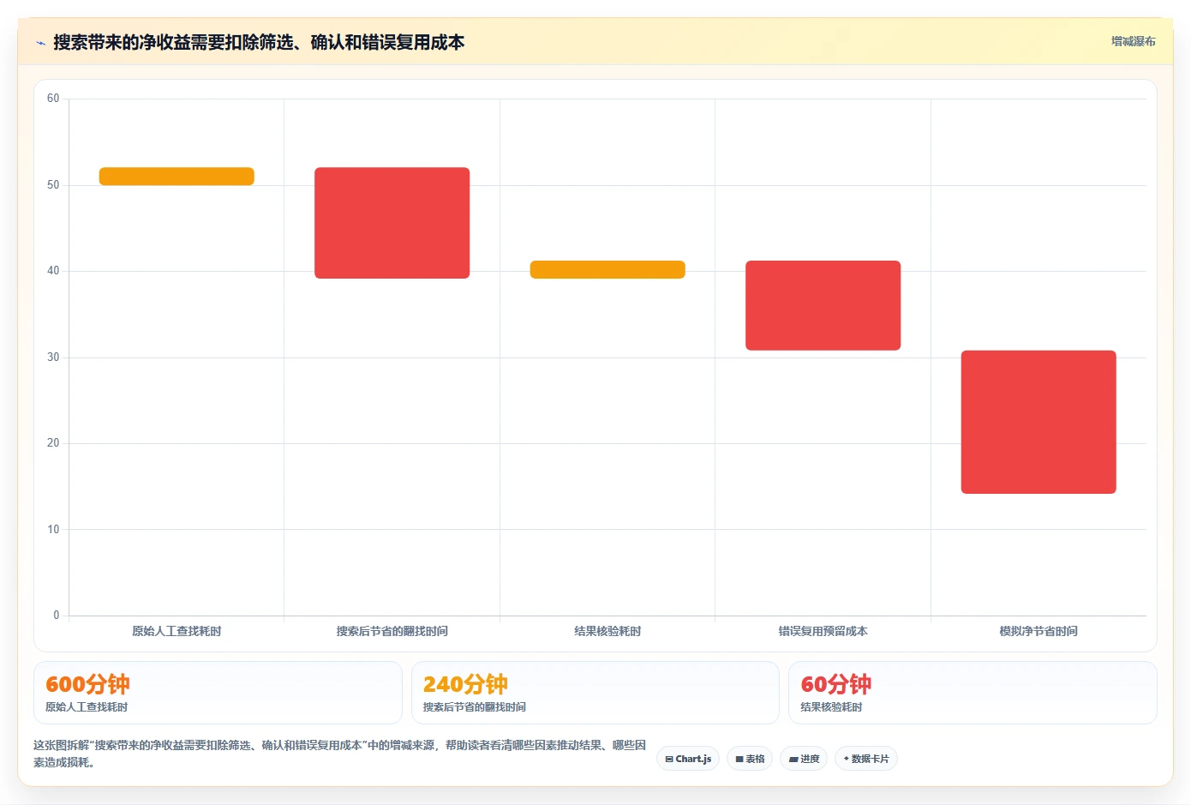Click the card caption 搜索后节省的翻找时间 under 240分钟
The image size is (1191, 805).
[475, 707]
